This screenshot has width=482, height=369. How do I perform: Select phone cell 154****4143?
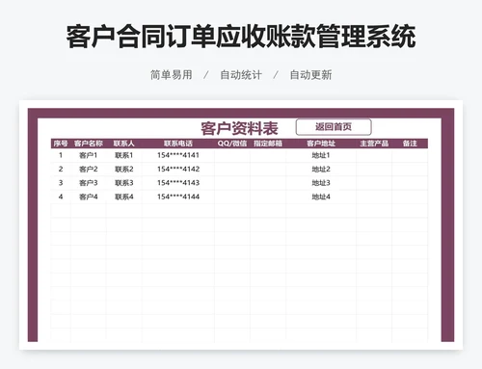pos(178,183)
